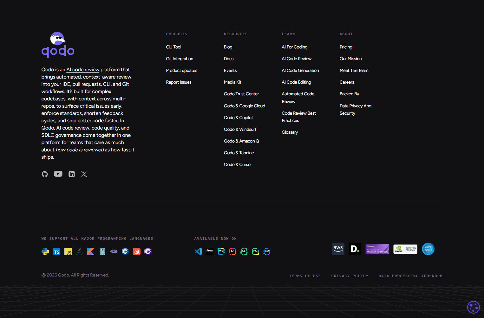Click the Java coffee cup icon
Screen dimensions: 484x318
(80, 251)
